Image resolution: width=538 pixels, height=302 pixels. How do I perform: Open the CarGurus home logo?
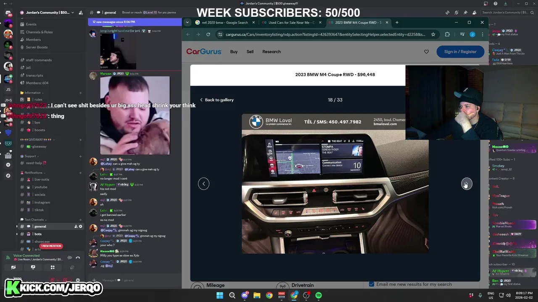pos(204,52)
